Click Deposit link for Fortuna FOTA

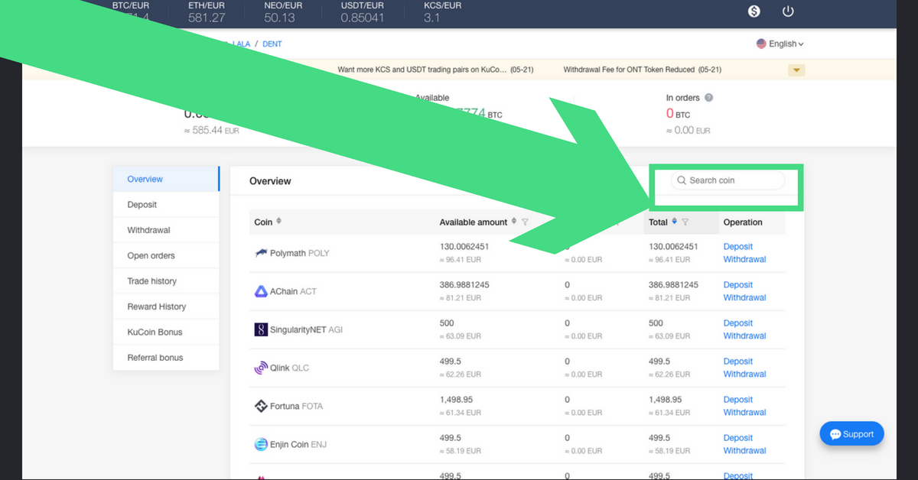(738, 400)
